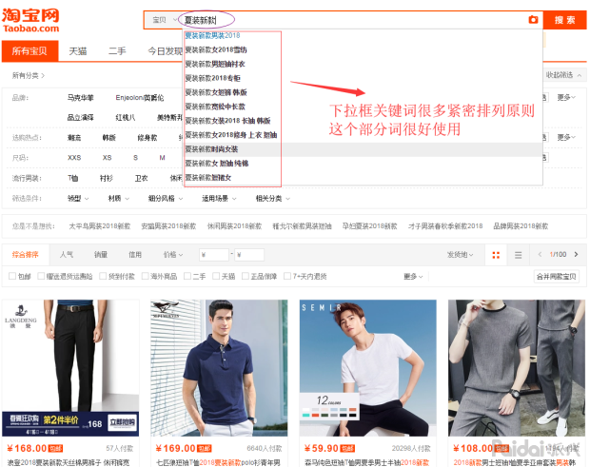Click the search text input field
The height and width of the screenshot is (467, 590).
(354, 20)
